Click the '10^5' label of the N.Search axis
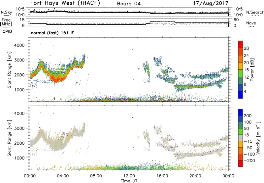 [238, 9]
